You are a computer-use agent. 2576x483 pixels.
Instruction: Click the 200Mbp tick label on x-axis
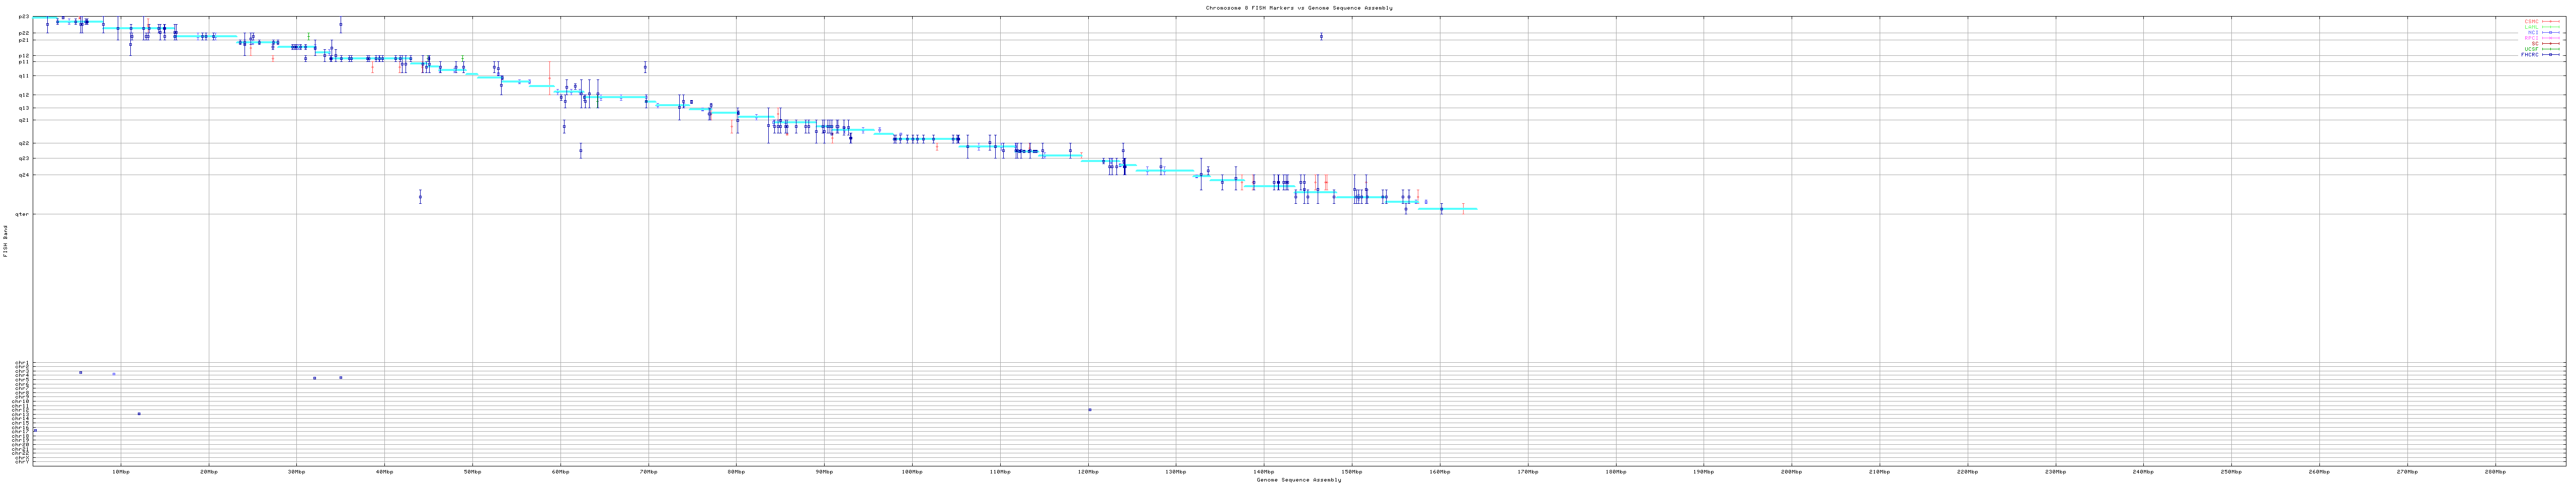(1791, 471)
